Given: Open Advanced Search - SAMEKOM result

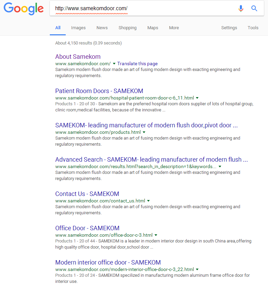Looking at the screenshot, I should [151, 159].
